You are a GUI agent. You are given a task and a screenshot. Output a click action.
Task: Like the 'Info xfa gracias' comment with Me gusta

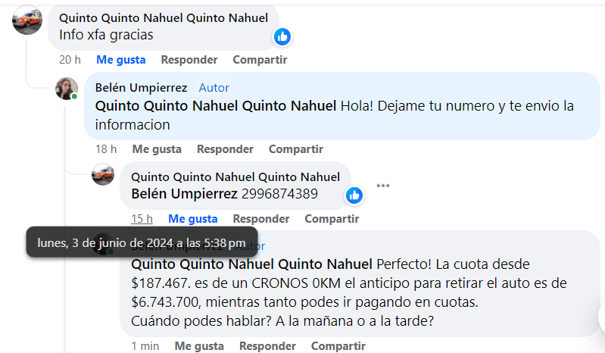point(120,60)
